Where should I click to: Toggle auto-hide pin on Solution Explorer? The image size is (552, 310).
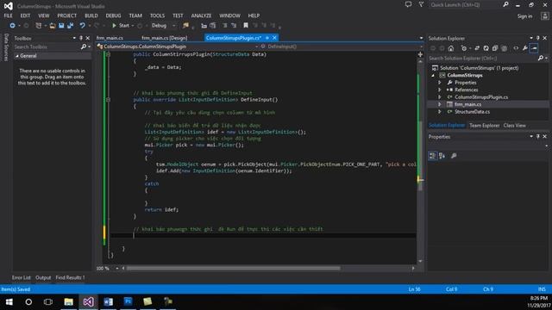tap(538, 38)
